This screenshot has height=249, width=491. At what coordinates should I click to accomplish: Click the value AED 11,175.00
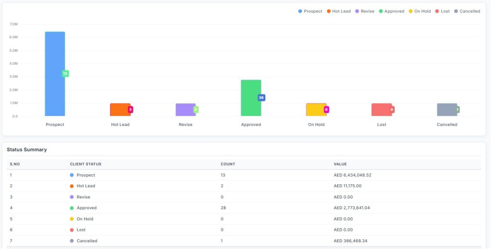pyautogui.click(x=348, y=186)
